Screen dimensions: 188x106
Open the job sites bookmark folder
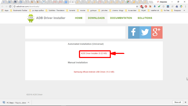point(103,10)
